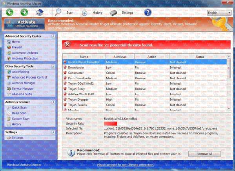Click the High alert level for Trojan-Dropper
The width and height of the screenshot is (235, 171).
coord(109,100)
